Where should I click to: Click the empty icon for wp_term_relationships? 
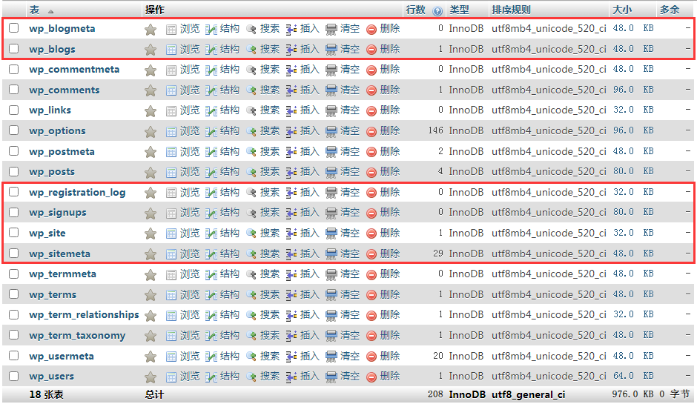(331, 315)
